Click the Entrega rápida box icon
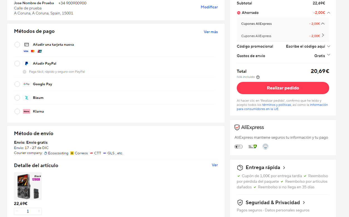This screenshot has height=217, width=349. [x=240, y=168]
